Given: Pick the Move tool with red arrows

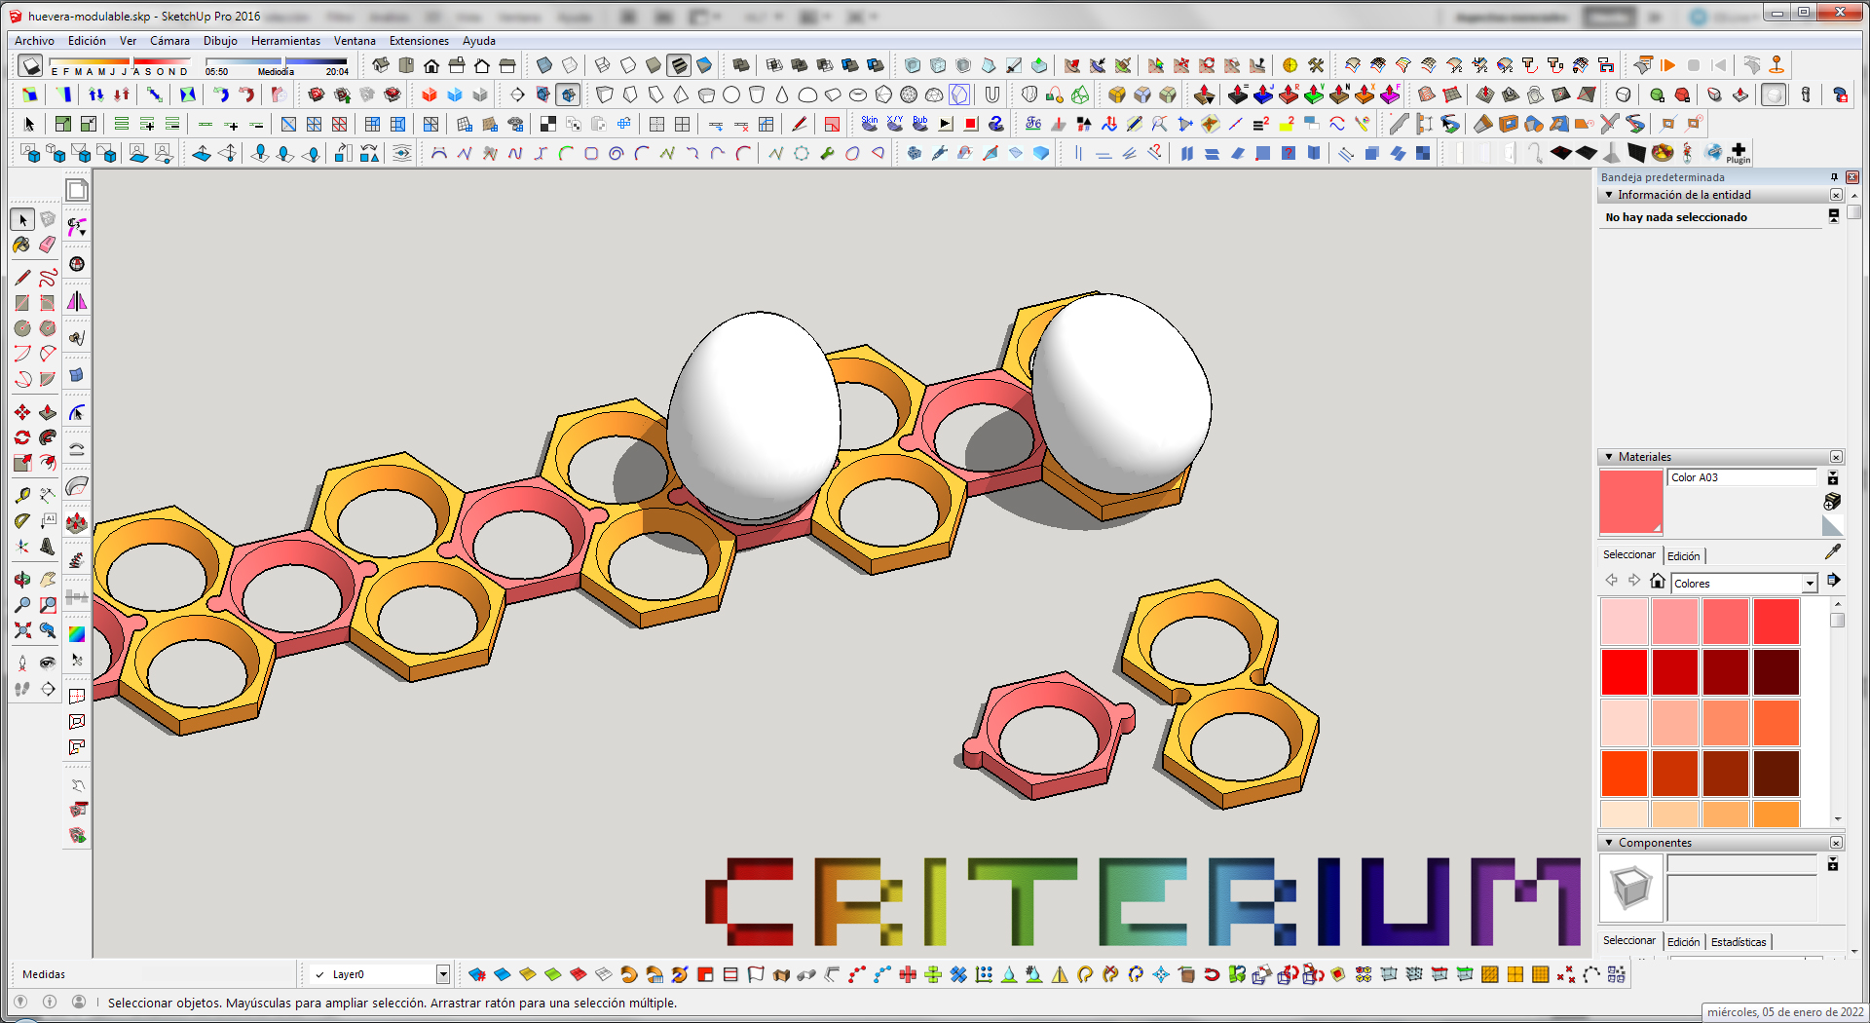Looking at the screenshot, I should (22, 413).
